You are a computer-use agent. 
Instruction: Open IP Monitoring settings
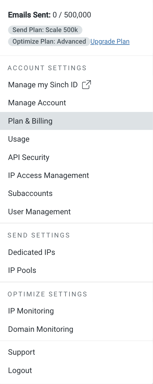pyautogui.click(x=76, y=311)
